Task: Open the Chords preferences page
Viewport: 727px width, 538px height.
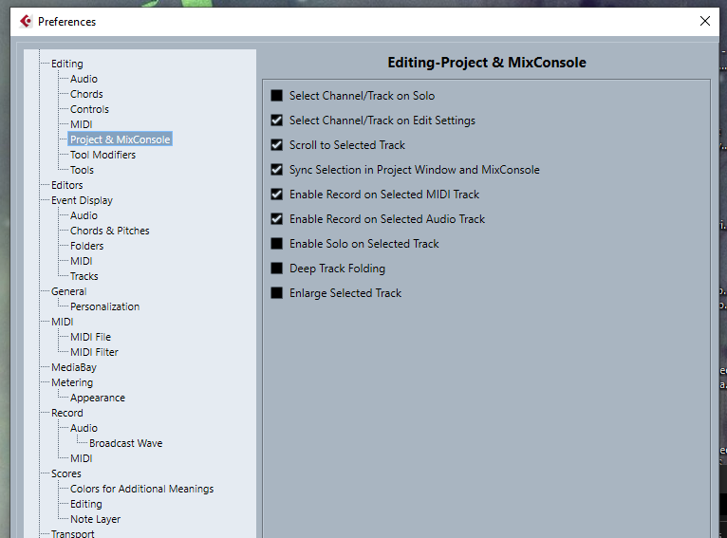Action: coord(86,94)
